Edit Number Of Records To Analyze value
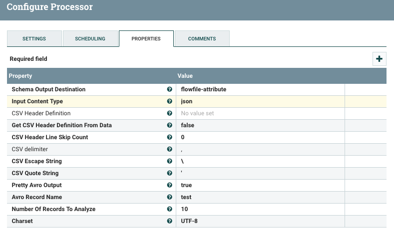The image size is (394, 239). pyautogui.click(x=260, y=209)
